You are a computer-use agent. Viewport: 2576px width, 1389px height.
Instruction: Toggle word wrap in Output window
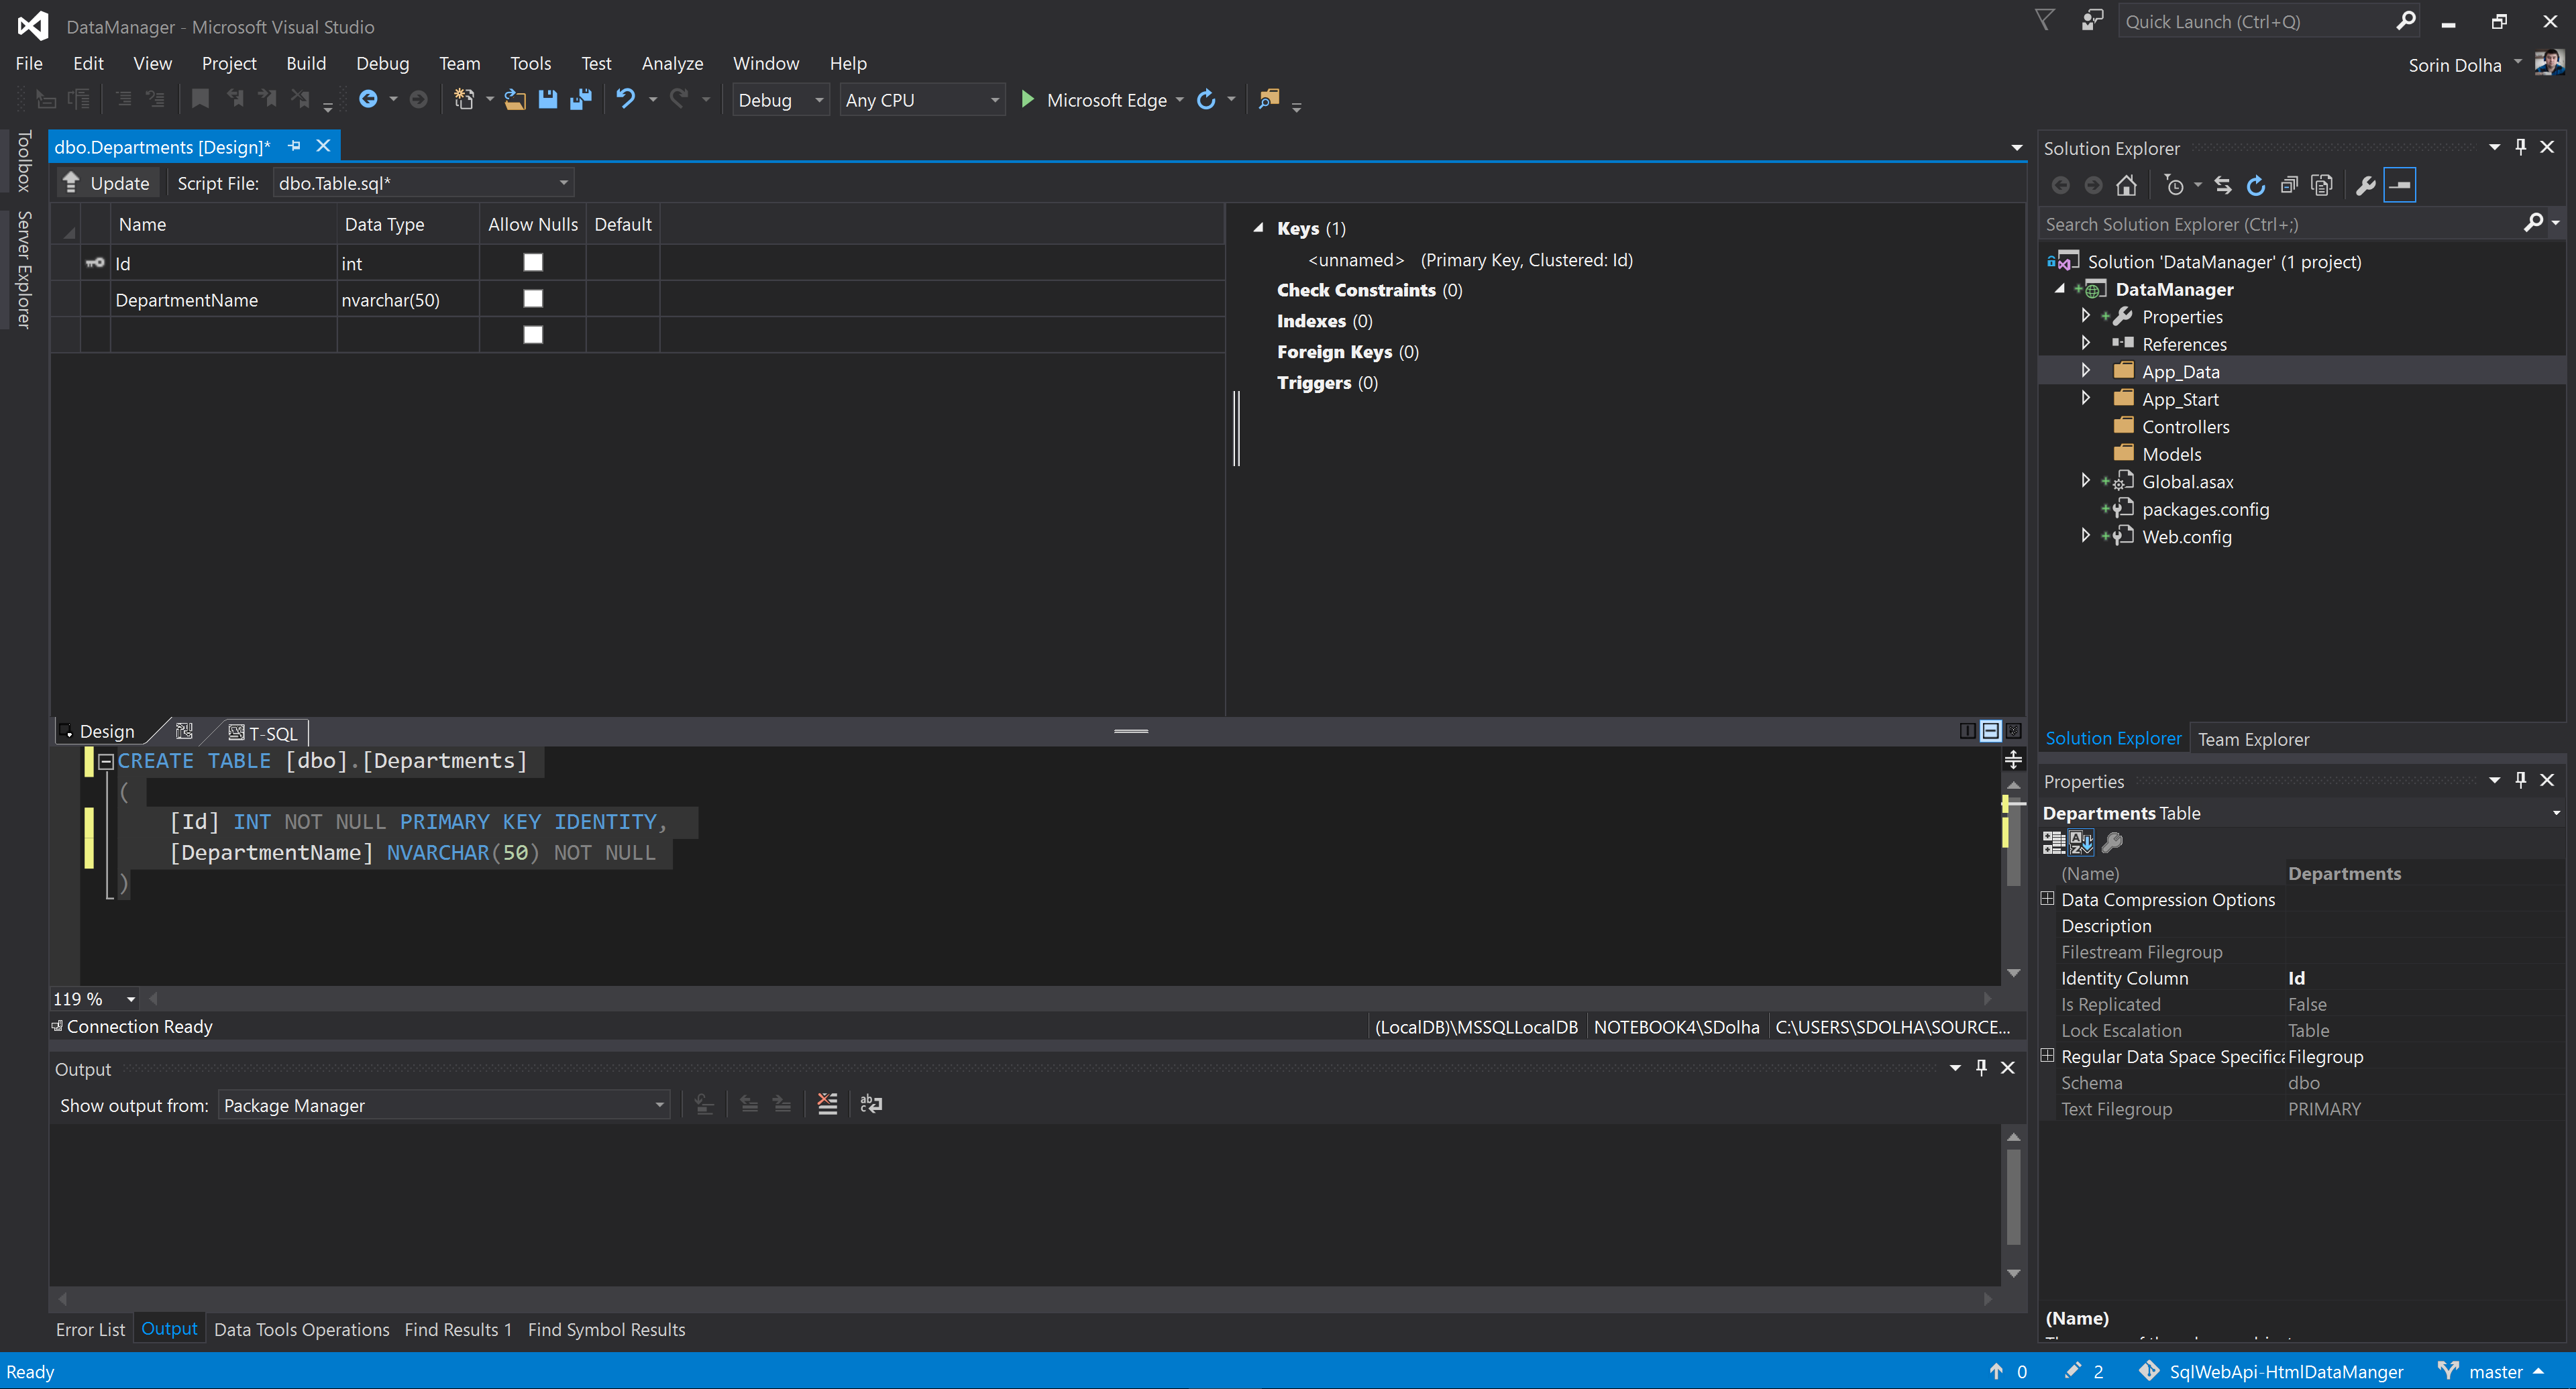tap(871, 1104)
